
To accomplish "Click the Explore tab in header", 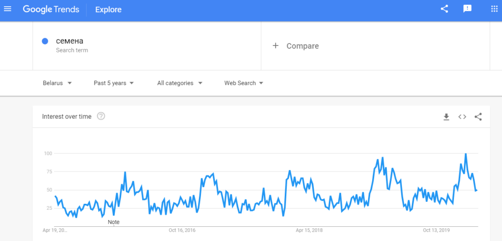I will pos(108,10).
